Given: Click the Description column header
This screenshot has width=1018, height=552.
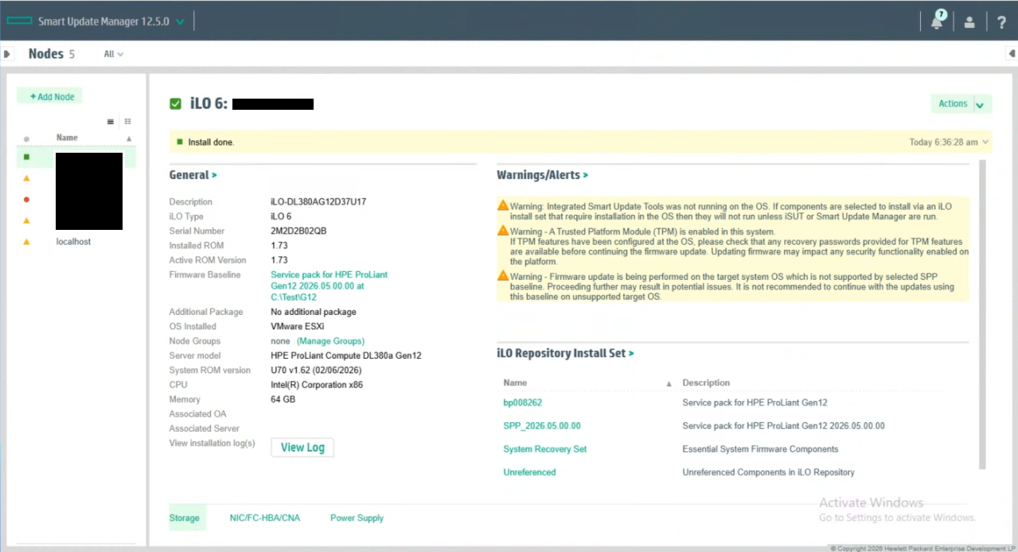Looking at the screenshot, I should pyautogui.click(x=706, y=383).
